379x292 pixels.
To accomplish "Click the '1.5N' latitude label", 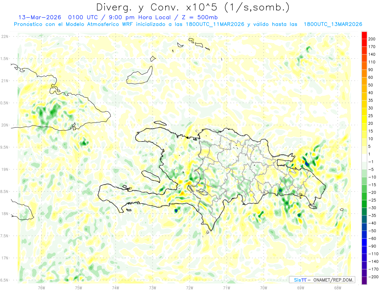I will (x=4, y=59).
